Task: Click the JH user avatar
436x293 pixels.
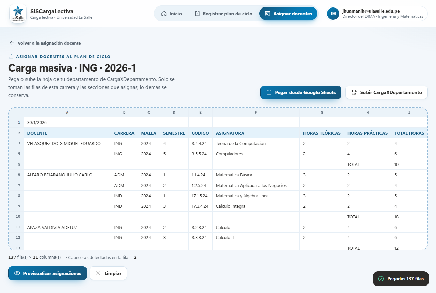Action: click(333, 14)
